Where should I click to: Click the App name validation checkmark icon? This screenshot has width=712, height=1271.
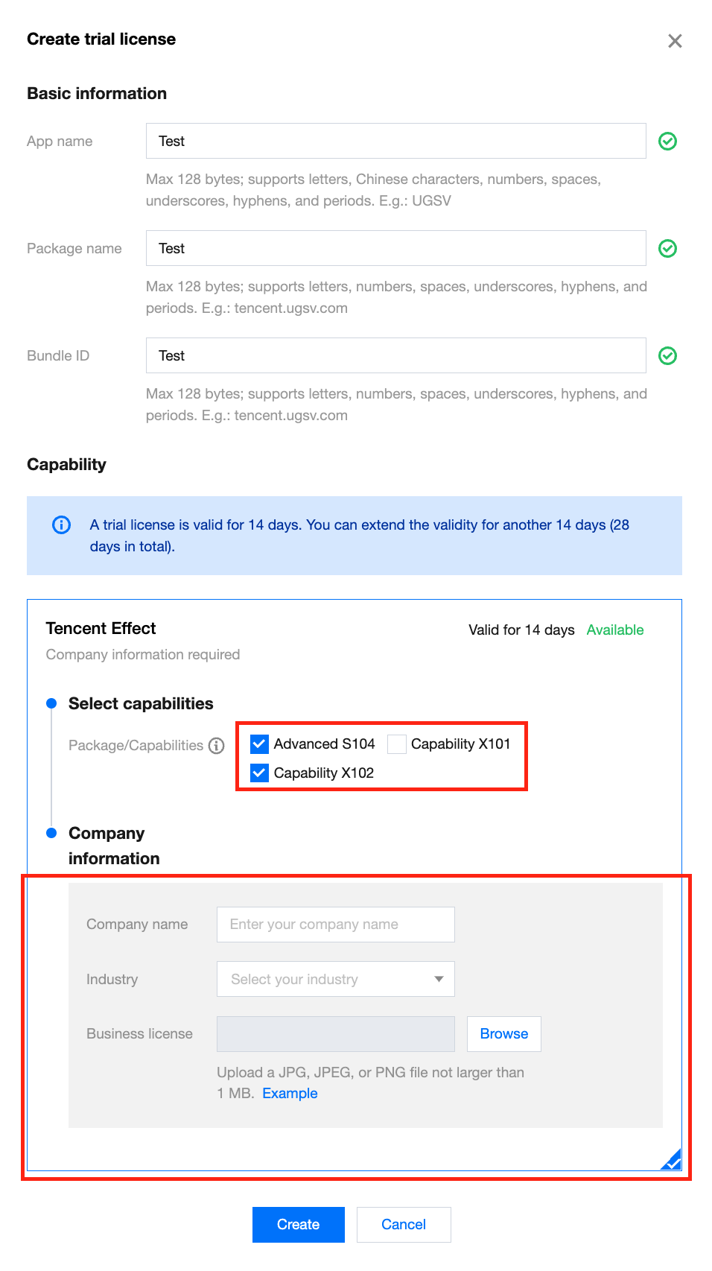(667, 141)
